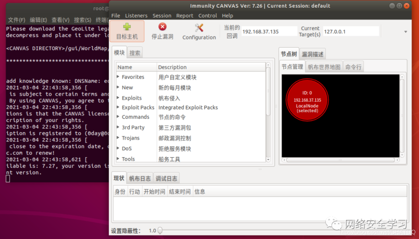Click the Current Target(s) input field
419x239 pixels.
(351, 31)
